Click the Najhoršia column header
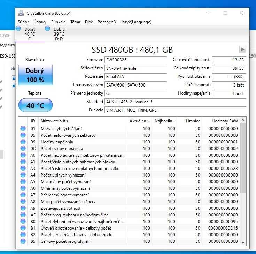The width and height of the screenshot is (256, 254). (164, 121)
